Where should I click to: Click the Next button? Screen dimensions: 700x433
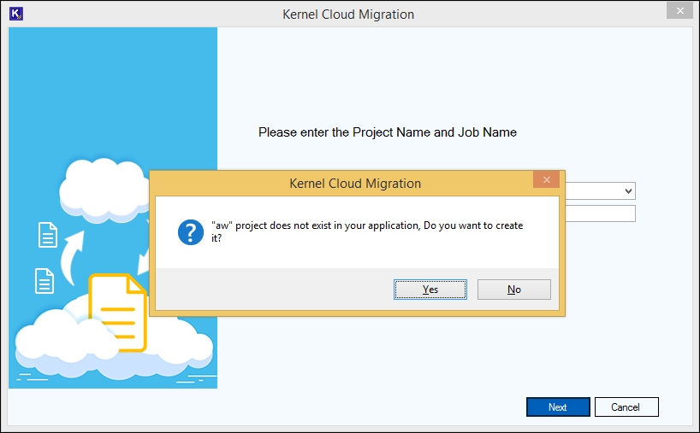click(558, 407)
